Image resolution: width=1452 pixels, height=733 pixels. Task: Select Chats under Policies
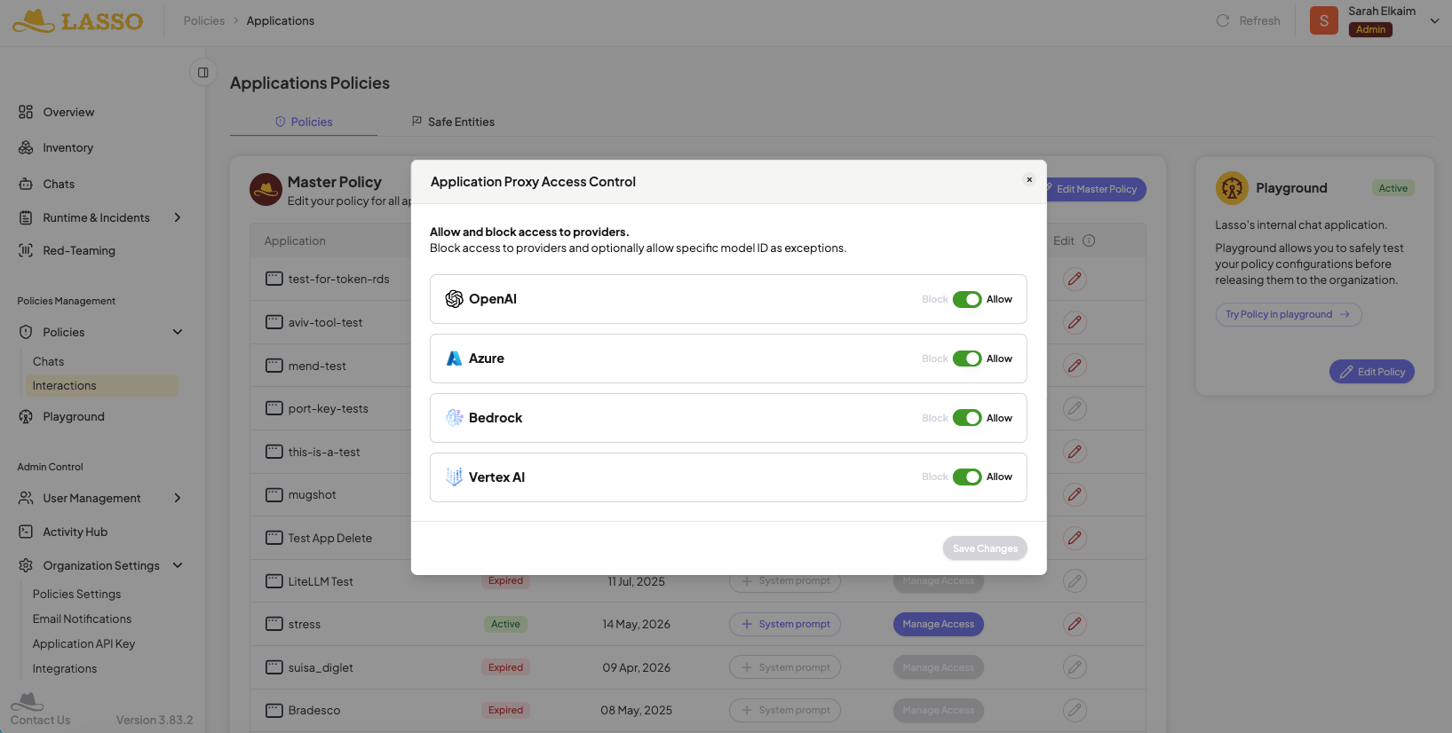click(49, 361)
